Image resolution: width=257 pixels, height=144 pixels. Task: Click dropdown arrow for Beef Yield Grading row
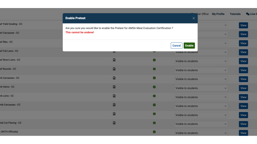(225, 25)
